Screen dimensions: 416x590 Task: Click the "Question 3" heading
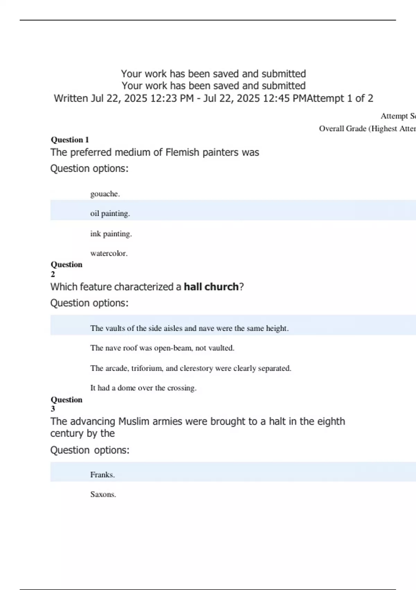pyautogui.click(x=66, y=404)
